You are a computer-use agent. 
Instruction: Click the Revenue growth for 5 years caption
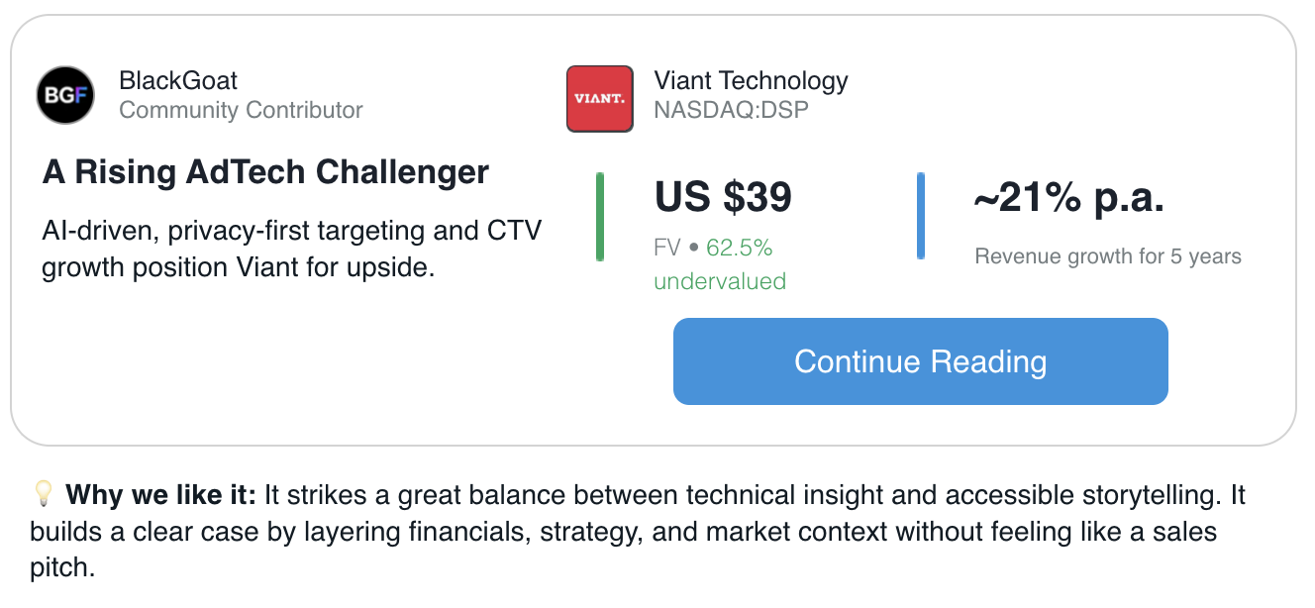tap(1108, 256)
